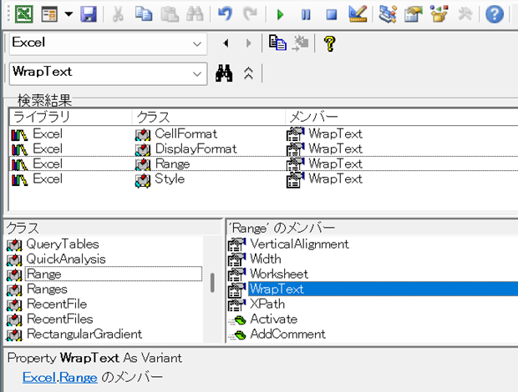Redo the last undone action
This screenshot has width=518, height=392.
250,14
